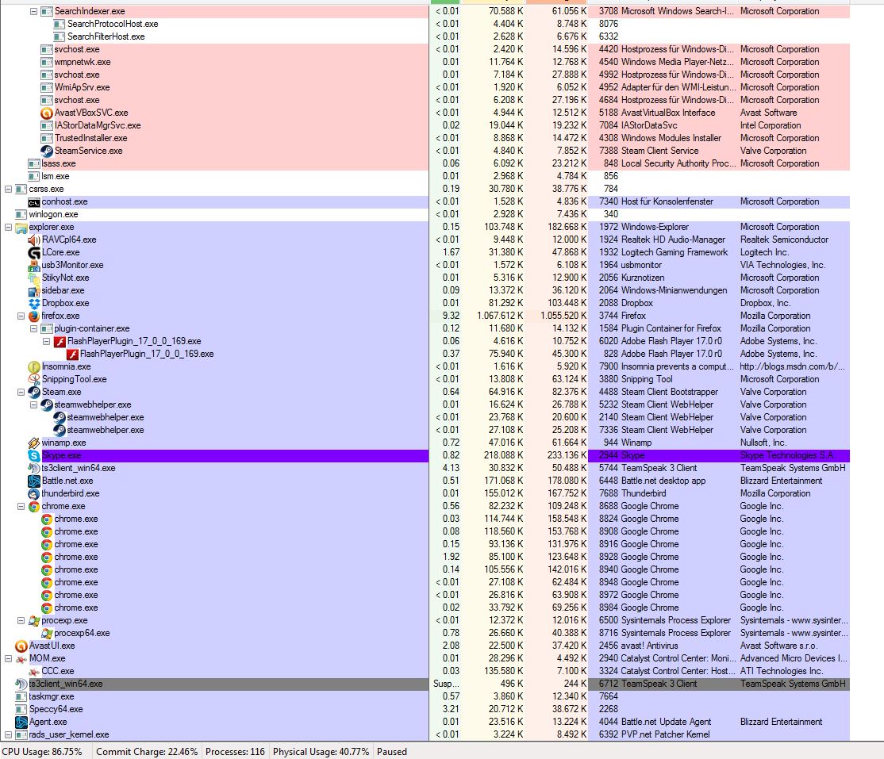The height and width of the screenshot is (759, 884).
Task: Click description Logitech Gaming Framework
Action: pyautogui.click(x=675, y=252)
